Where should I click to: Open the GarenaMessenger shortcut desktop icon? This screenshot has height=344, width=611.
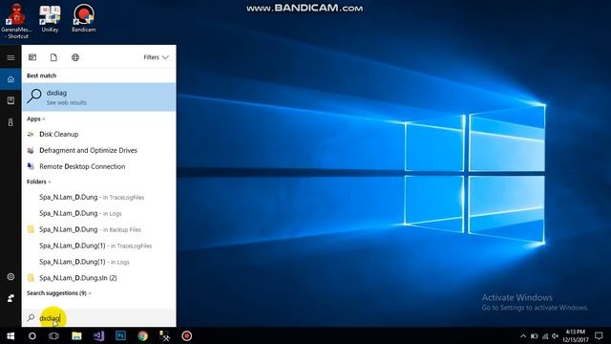point(16,20)
